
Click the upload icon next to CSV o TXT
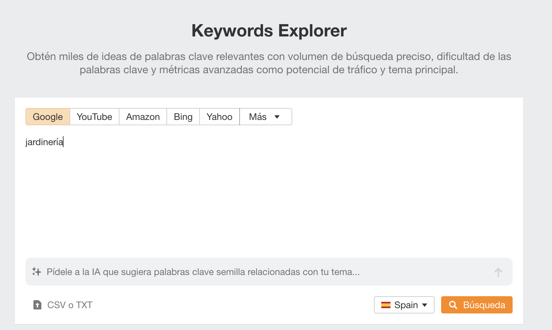click(x=37, y=305)
